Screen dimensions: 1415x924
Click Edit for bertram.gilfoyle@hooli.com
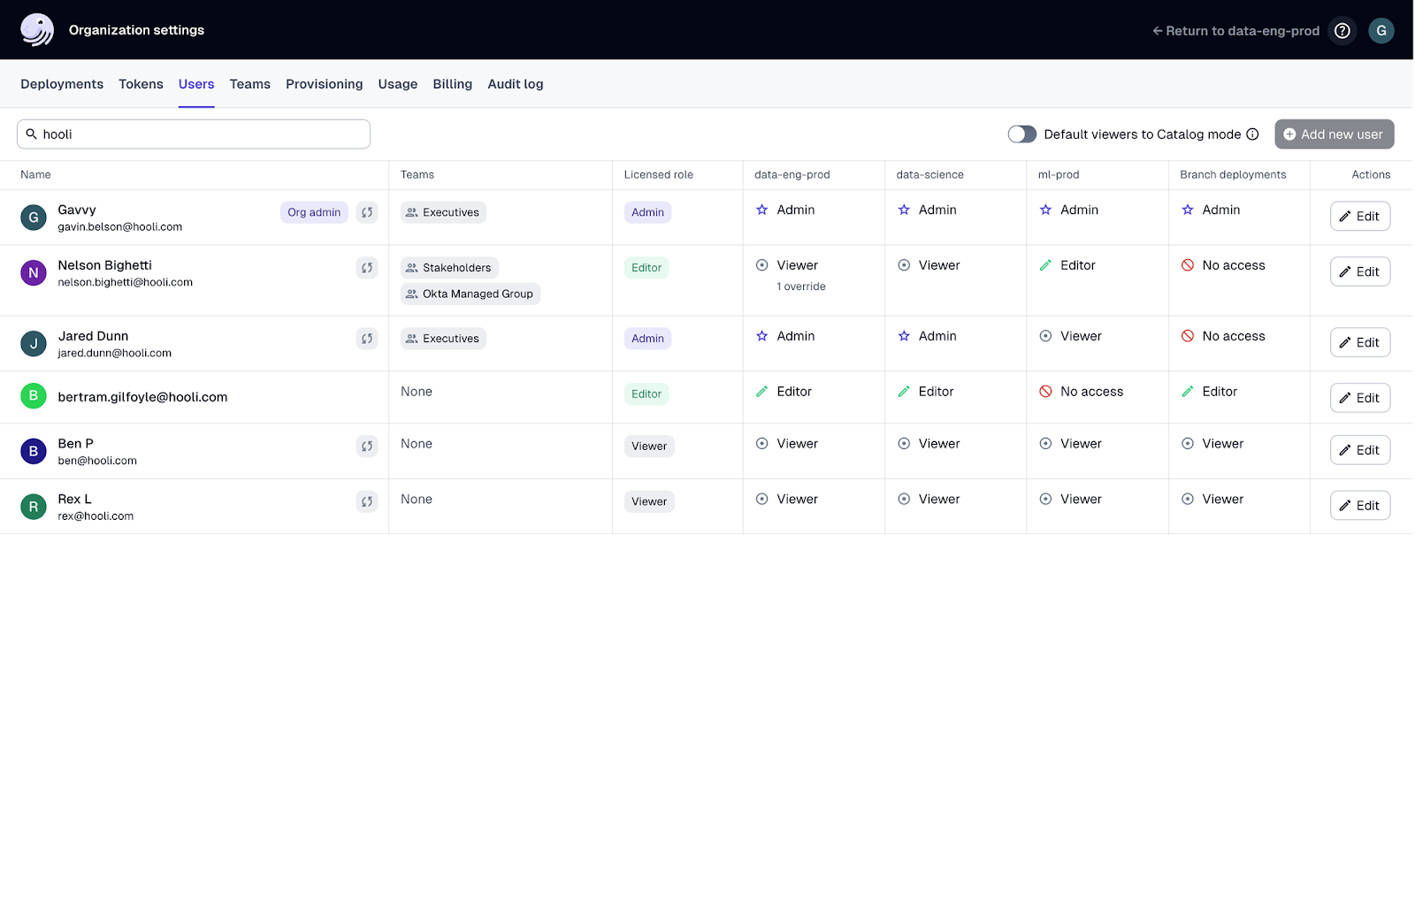(1362, 399)
